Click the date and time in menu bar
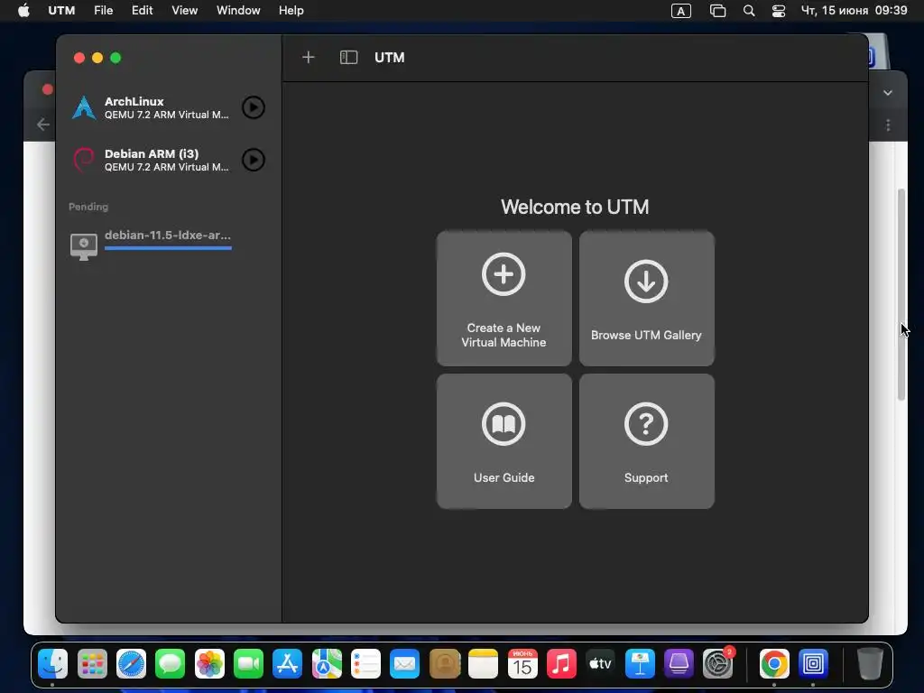Viewport: 924px width, 693px height. pyautogui.click(x=854, y=11)
